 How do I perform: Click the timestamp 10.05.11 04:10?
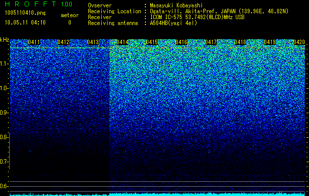pyautogui.click(x=25, y=23)
